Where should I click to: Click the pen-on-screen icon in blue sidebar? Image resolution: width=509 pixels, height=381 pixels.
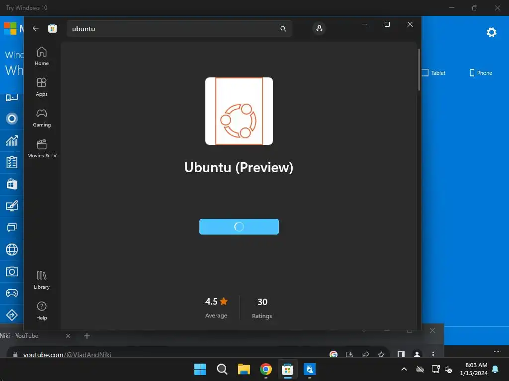tap(12, 206)
